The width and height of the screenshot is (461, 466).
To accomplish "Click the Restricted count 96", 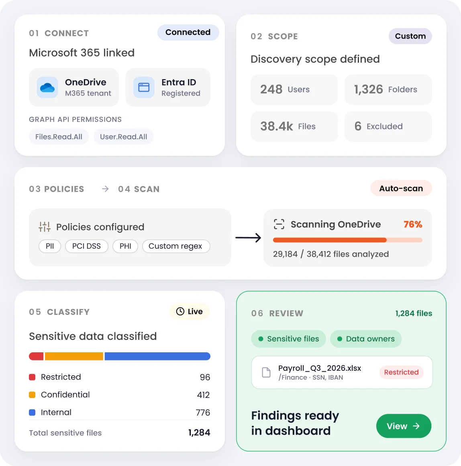I will [205, 377].
